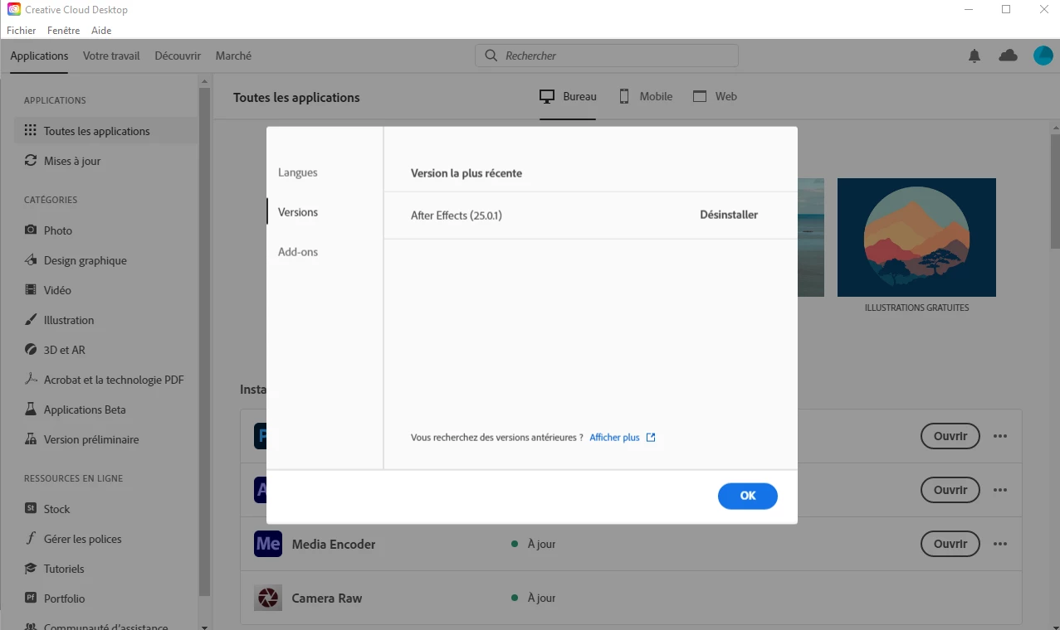
Task: Click the Applications Beta flask icon
Action: click(x=31, y=409)
